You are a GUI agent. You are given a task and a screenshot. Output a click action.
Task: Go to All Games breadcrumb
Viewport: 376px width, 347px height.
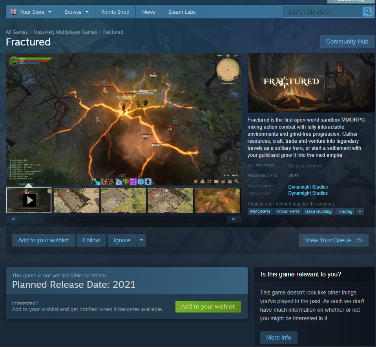click(x=17, y=32)
